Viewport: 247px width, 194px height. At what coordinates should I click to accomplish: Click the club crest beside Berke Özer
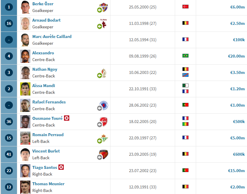point(103,7)
